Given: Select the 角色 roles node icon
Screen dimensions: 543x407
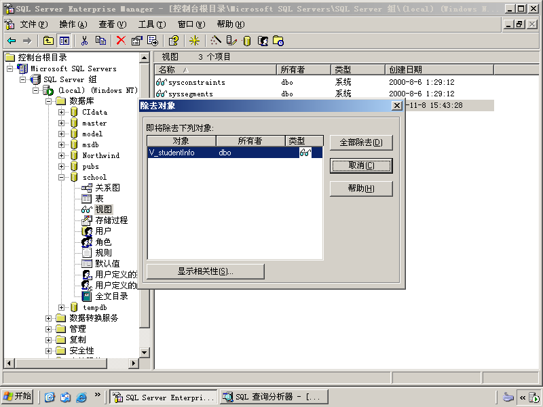Looking at the screenshot, I should (x=87, y=242).
